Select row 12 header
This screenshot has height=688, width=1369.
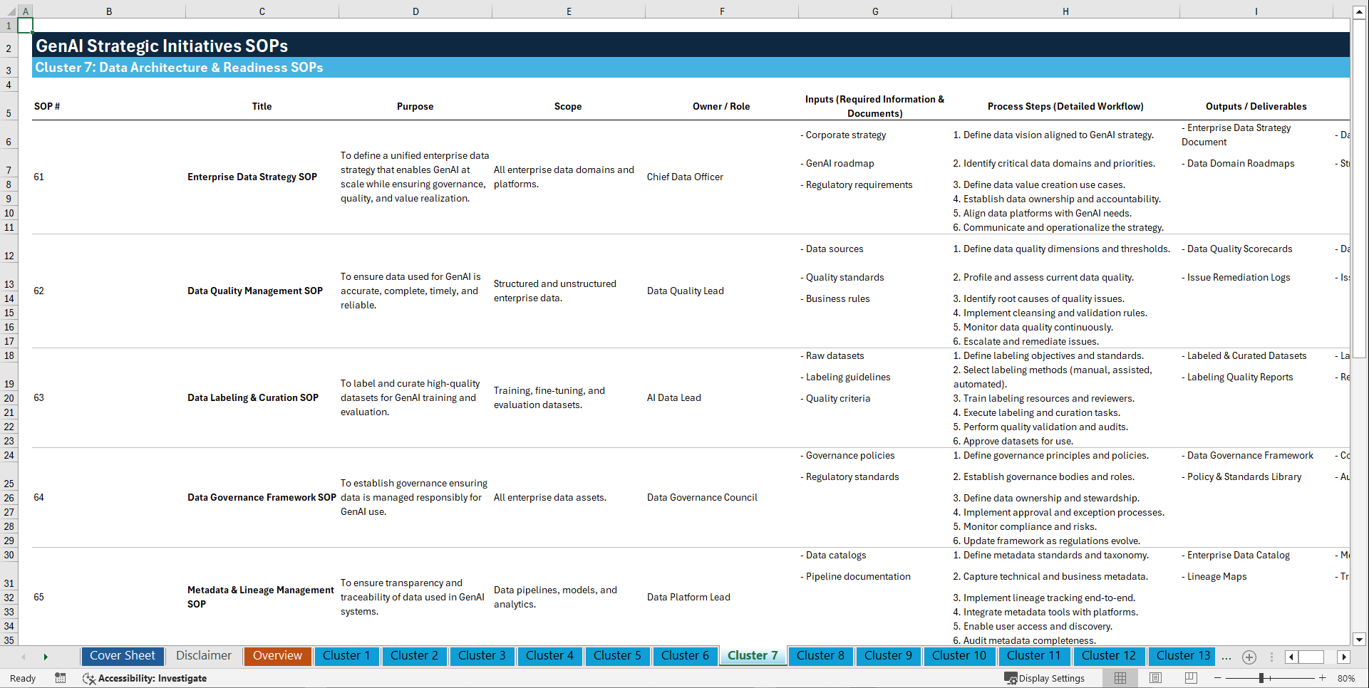(x=9, y=256)
